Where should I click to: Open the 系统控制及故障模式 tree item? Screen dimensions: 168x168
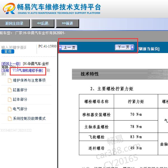click(29, 119)
